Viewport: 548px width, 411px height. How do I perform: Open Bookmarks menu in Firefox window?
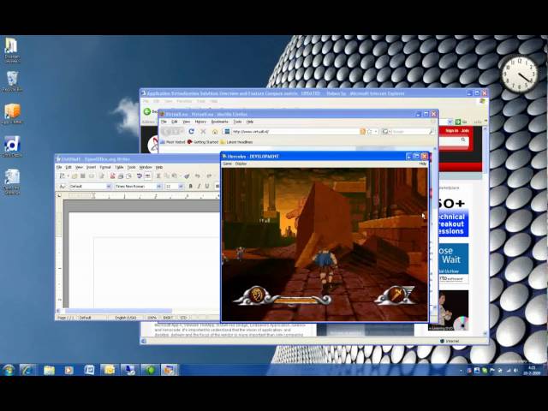(x=219, y=122)
